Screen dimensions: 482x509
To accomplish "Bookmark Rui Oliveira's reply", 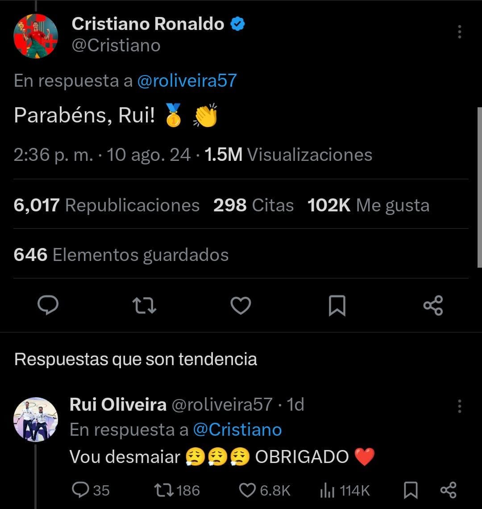I will click(410, 490).
